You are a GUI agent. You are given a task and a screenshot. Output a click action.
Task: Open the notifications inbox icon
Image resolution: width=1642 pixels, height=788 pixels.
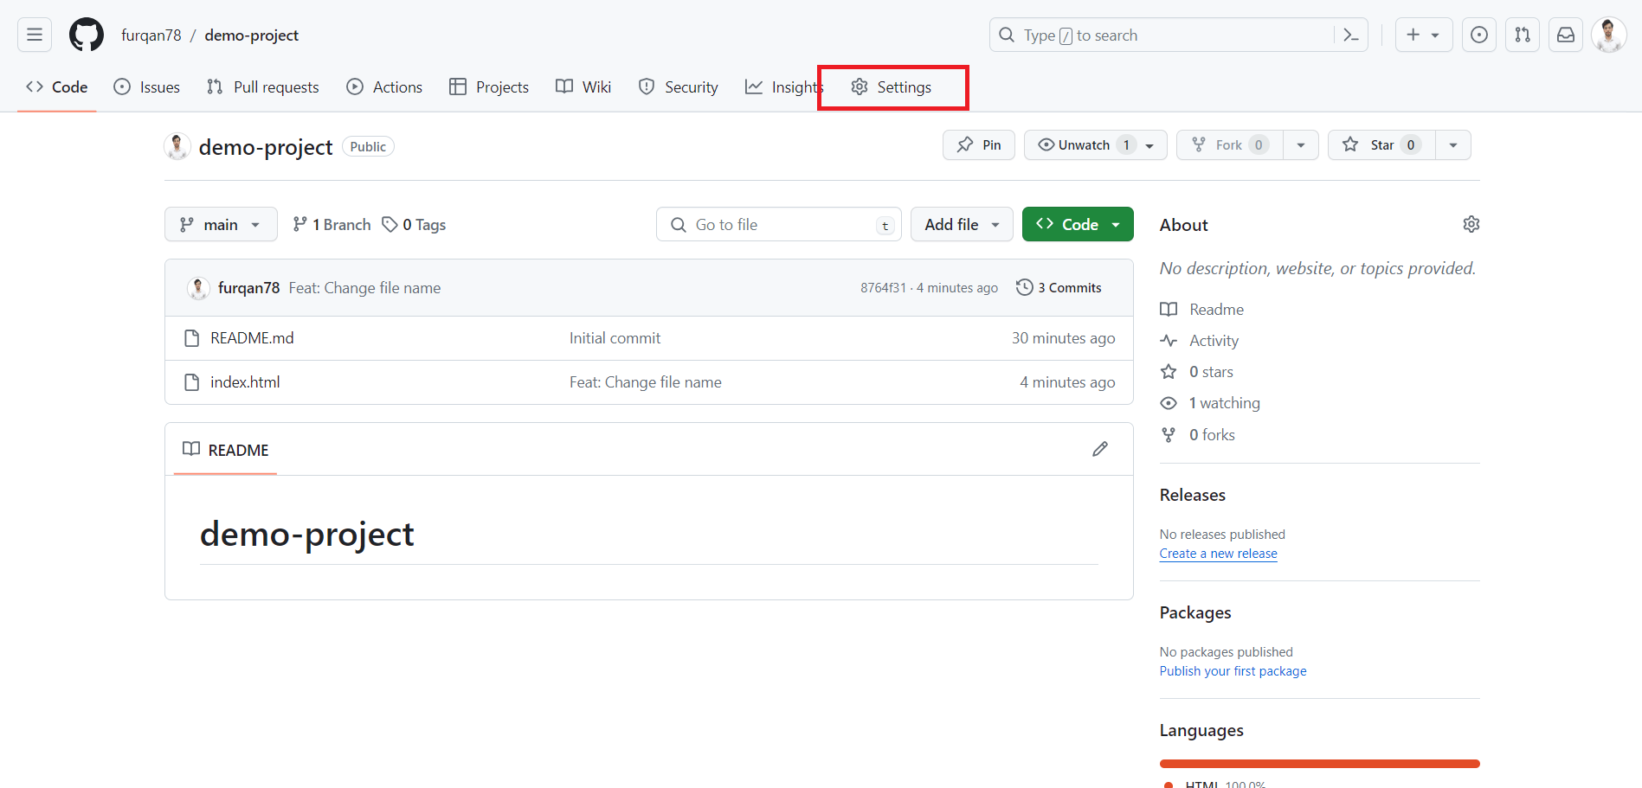(x=1566, y=35)
